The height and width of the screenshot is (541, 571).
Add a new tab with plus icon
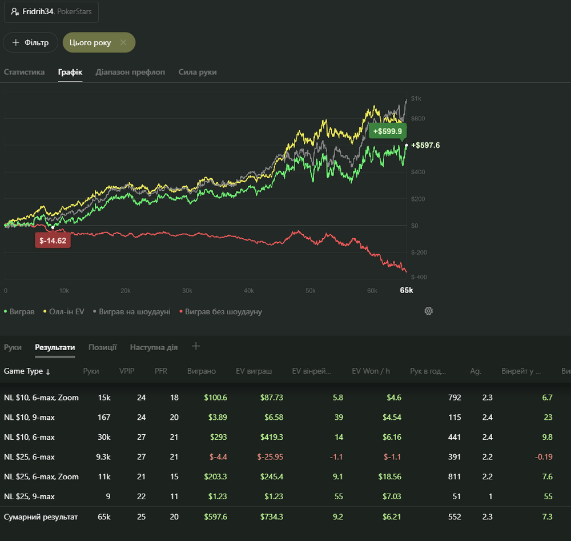pos(196,346)
